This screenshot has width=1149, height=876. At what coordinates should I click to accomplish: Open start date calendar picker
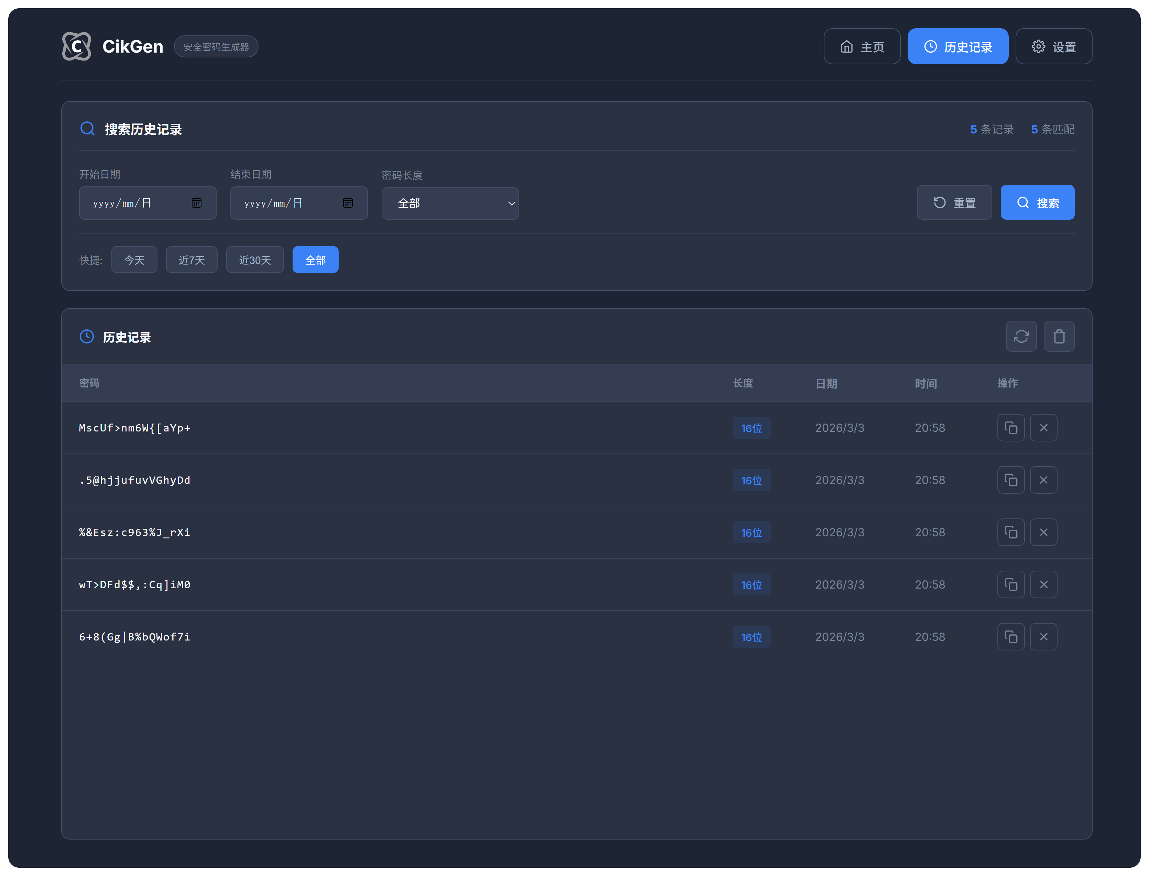197,203
